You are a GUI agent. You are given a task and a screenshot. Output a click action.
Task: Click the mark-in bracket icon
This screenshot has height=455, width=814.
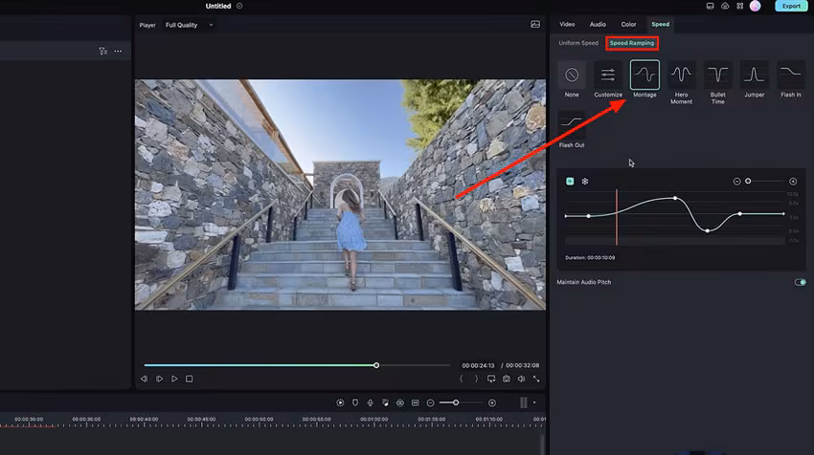click(461, 379)
